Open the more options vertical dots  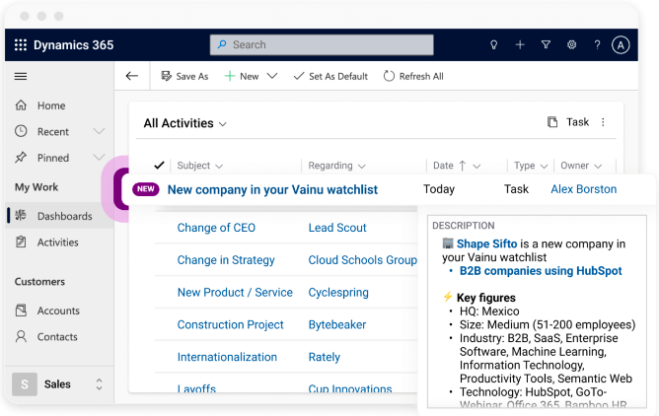(603, 122)
